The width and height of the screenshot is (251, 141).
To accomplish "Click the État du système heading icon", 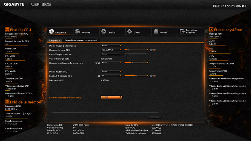I will 211,29.
